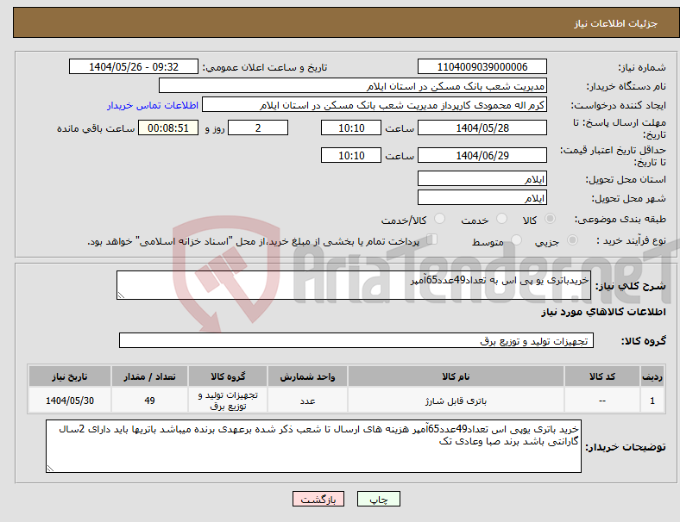Click the need date cell 1404/05/30
This screenshot has height=522, width=680.
coord(69,401)
